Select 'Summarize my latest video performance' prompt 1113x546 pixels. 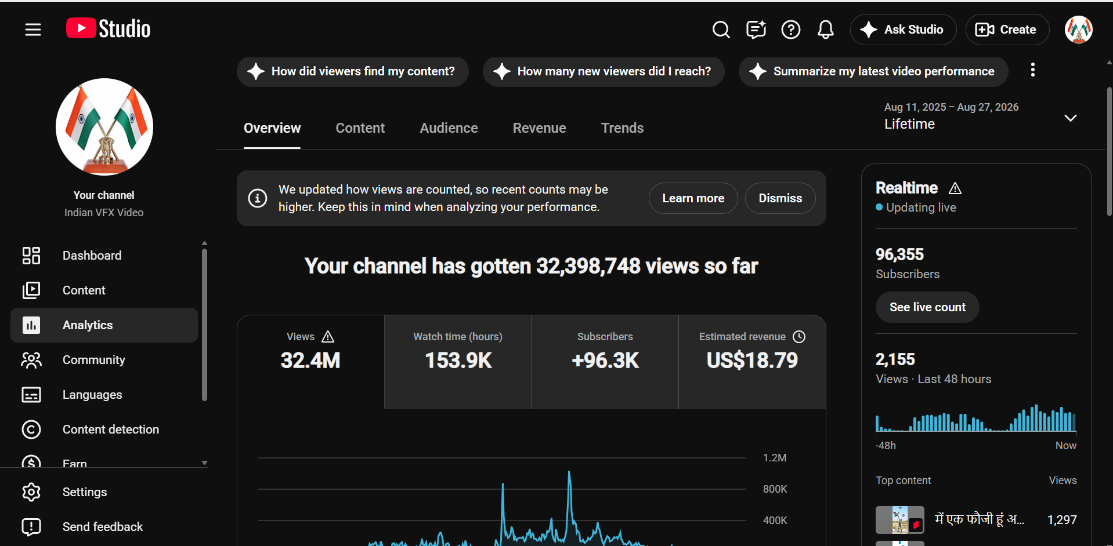click(x=873, y=72)
